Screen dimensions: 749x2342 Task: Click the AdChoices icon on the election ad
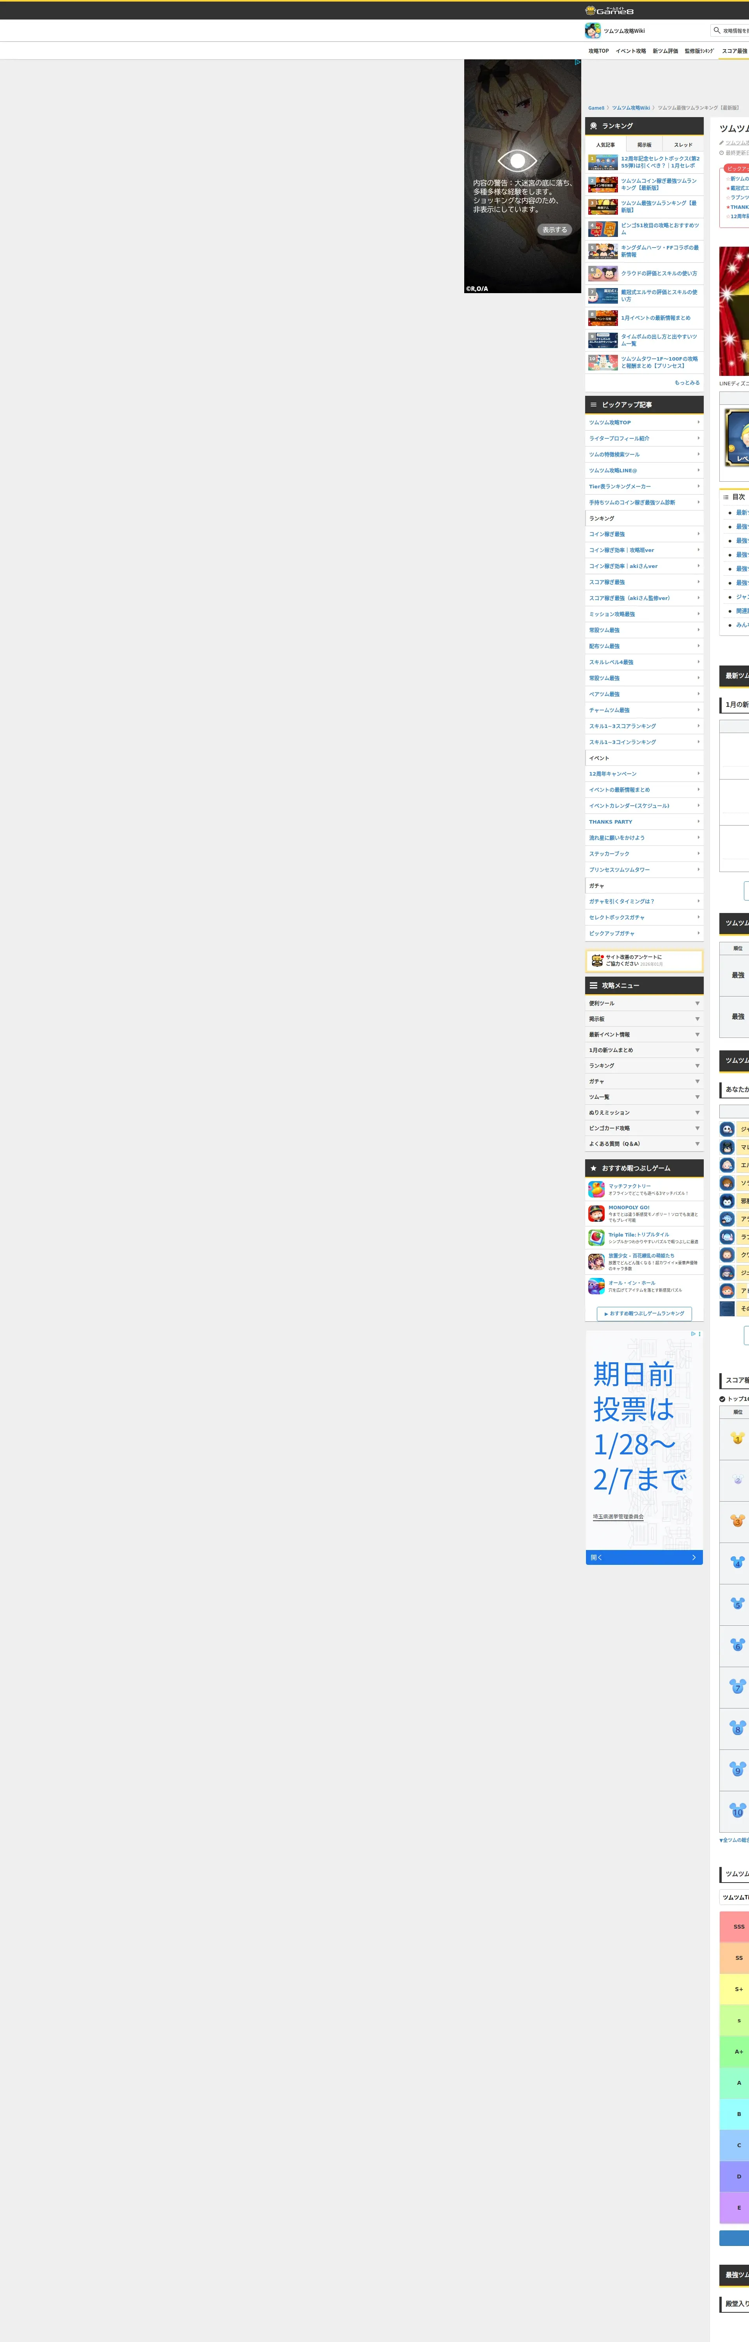[x=694, y=1334]
